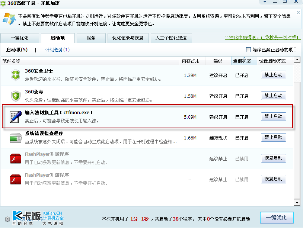Screen dimensions: 303x228
Task: Switch to 计划任务(1) sub-tab
Action: click(57, 50)
